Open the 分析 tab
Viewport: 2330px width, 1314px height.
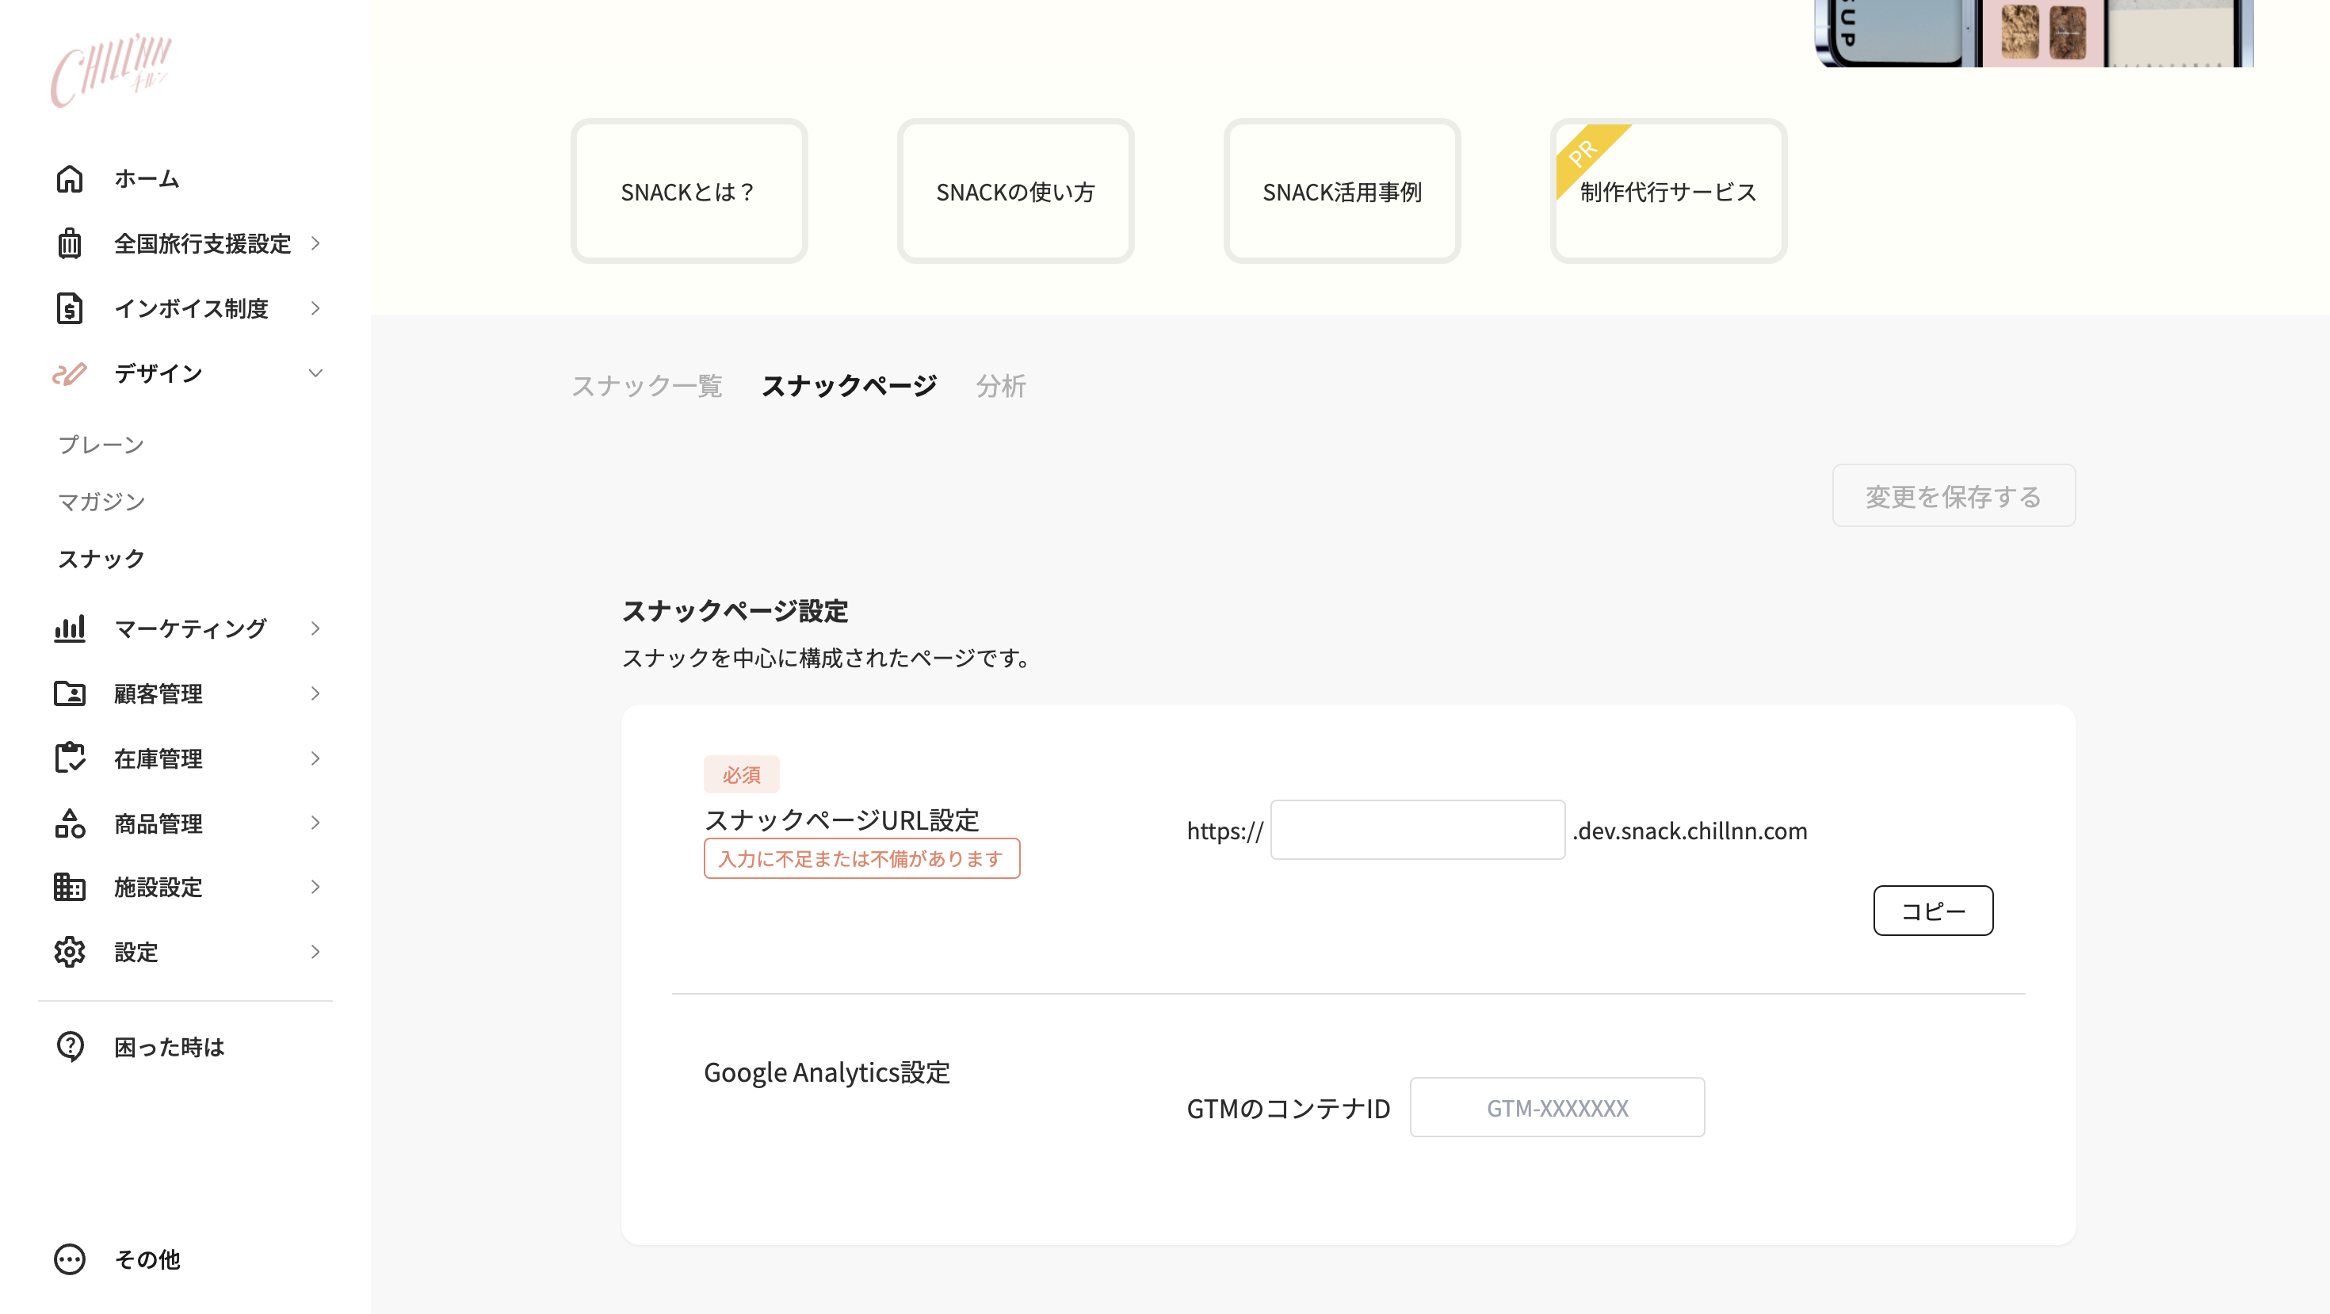[999, 386]
